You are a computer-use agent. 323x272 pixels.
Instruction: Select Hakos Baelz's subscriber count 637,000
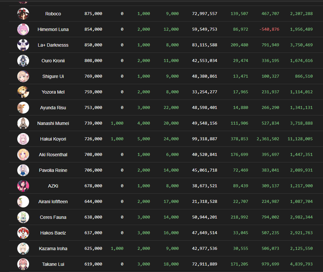(93, 233)
